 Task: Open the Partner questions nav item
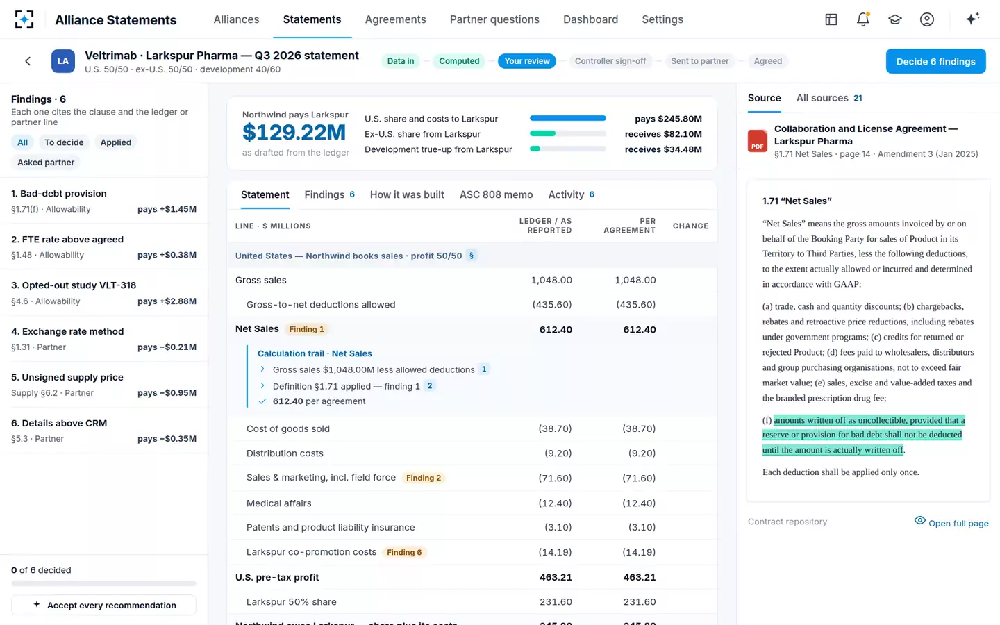pyautogui.click(x=494, y=19)
